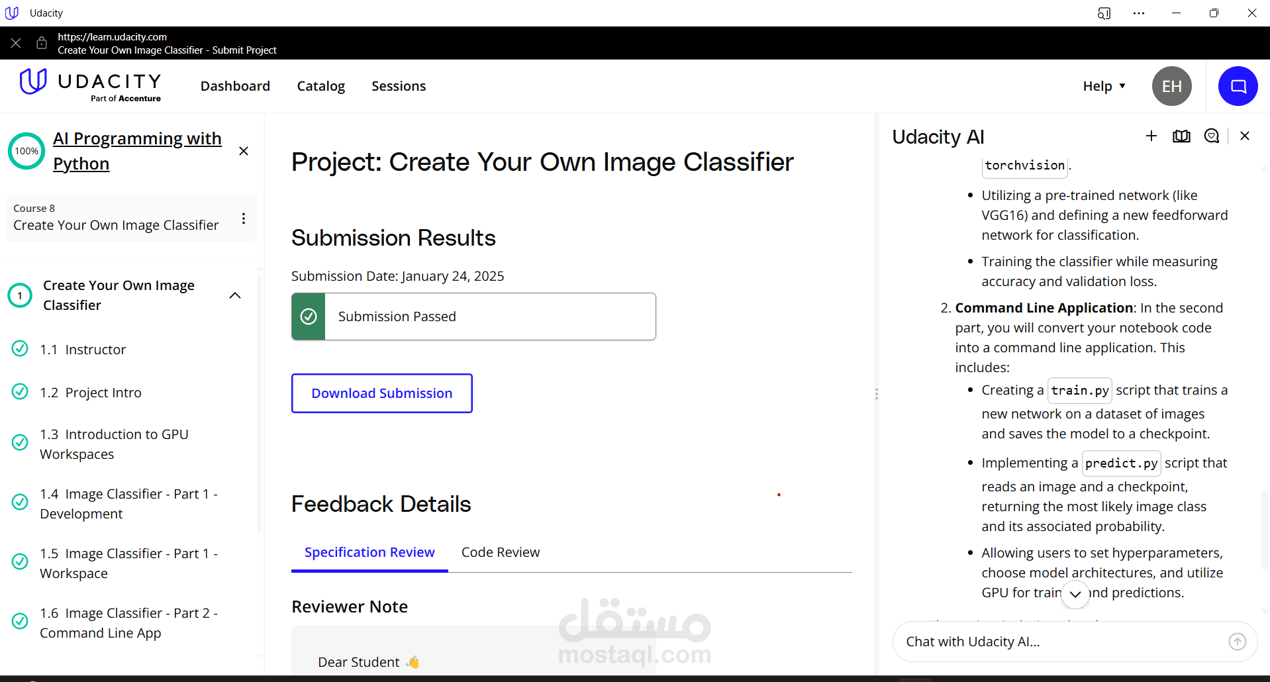The height and width of the screenshot is (682, 1270).
Task: Open the Help dropdown menu
Action: [x=1104, y=86]
